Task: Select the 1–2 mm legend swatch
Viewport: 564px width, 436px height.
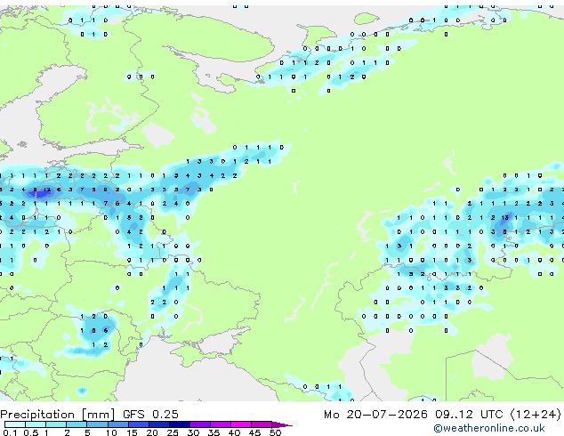Action: [56, 424]
